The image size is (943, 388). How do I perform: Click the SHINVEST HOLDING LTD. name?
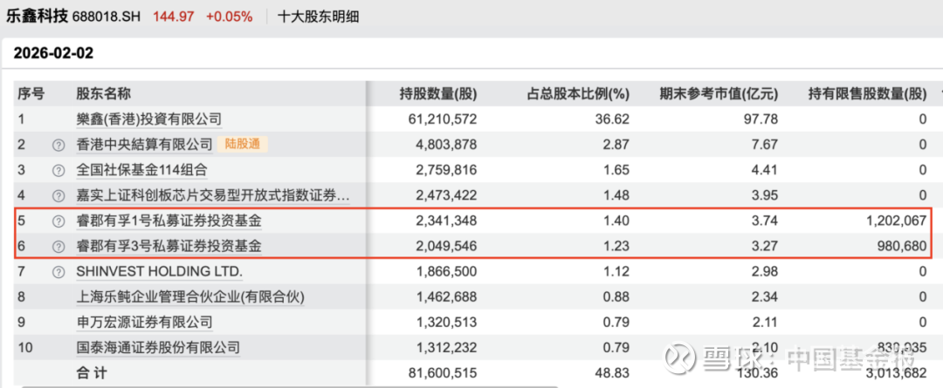point(159,272)
